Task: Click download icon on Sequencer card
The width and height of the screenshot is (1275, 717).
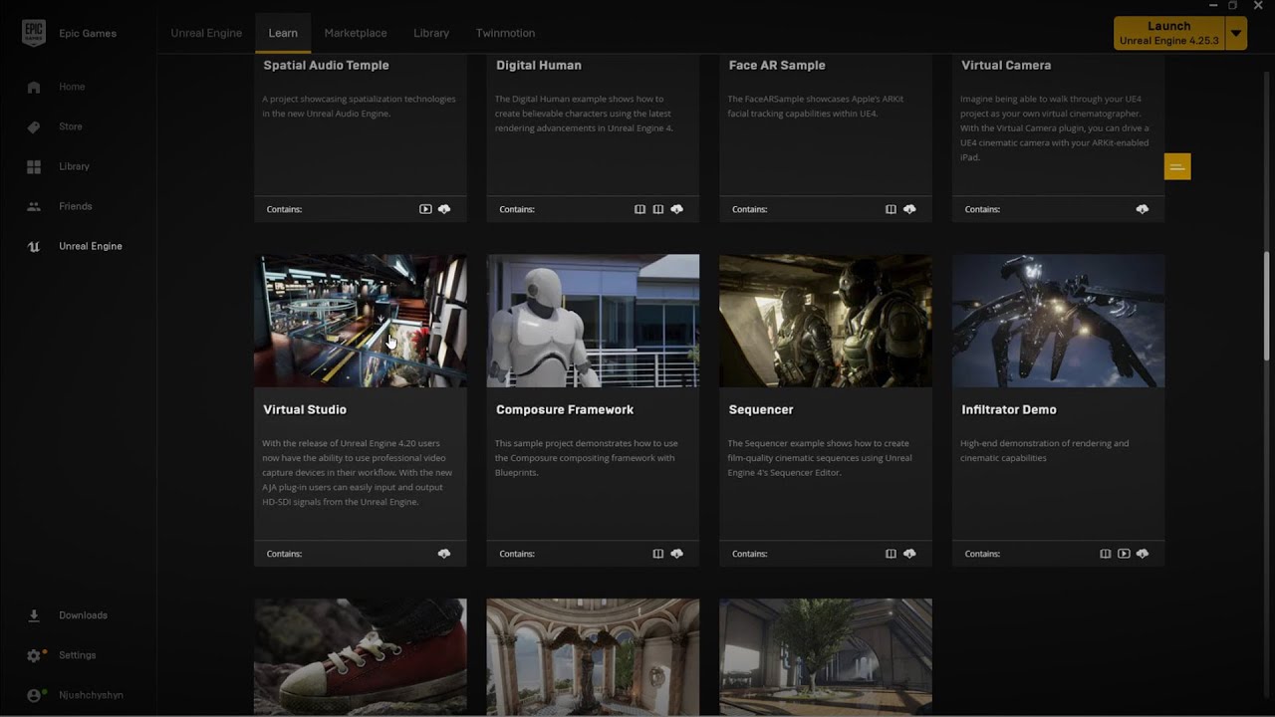Action: click(909, 554)
